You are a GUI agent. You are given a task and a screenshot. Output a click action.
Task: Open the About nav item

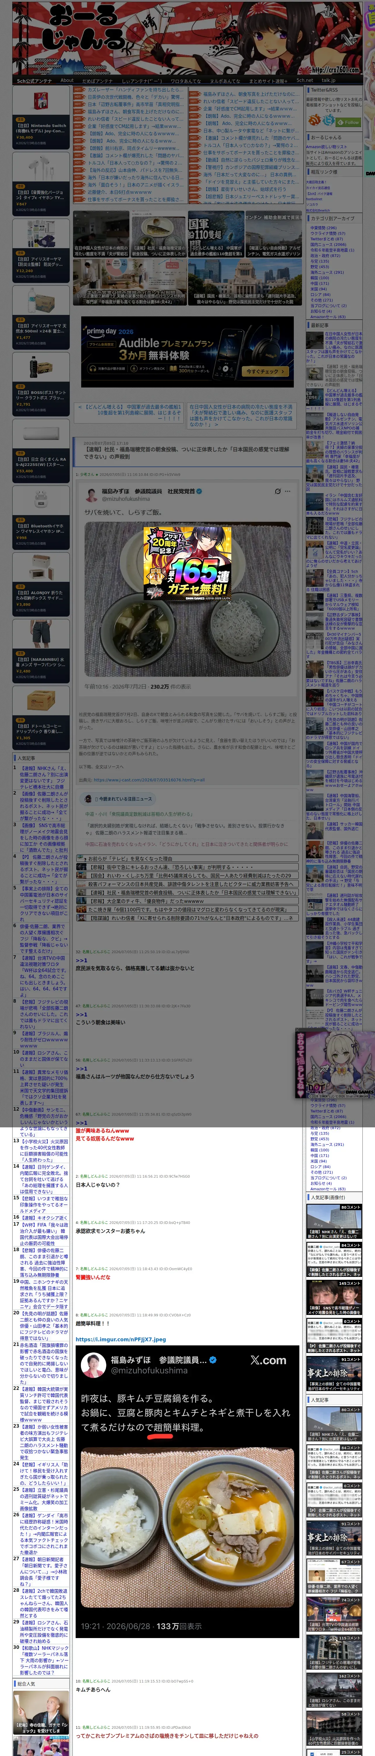(67, 80)
